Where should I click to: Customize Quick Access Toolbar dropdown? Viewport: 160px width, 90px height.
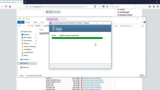click(x=28, y=19)
